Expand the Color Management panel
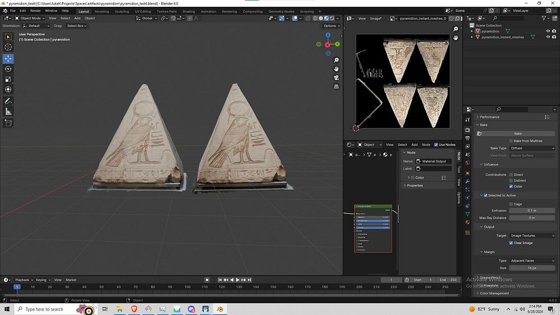 click(494, 293)
